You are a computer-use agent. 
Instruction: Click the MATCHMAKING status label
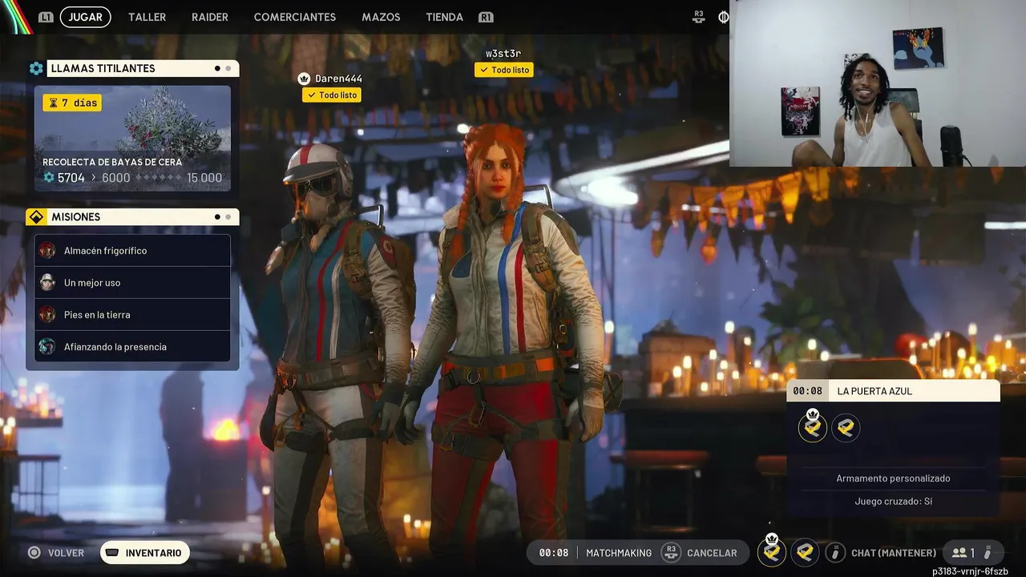pyautogui.click(x=619, y=553)
